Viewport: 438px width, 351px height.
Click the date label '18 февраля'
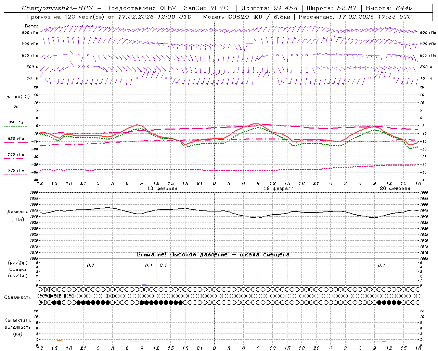coord(162,189)
